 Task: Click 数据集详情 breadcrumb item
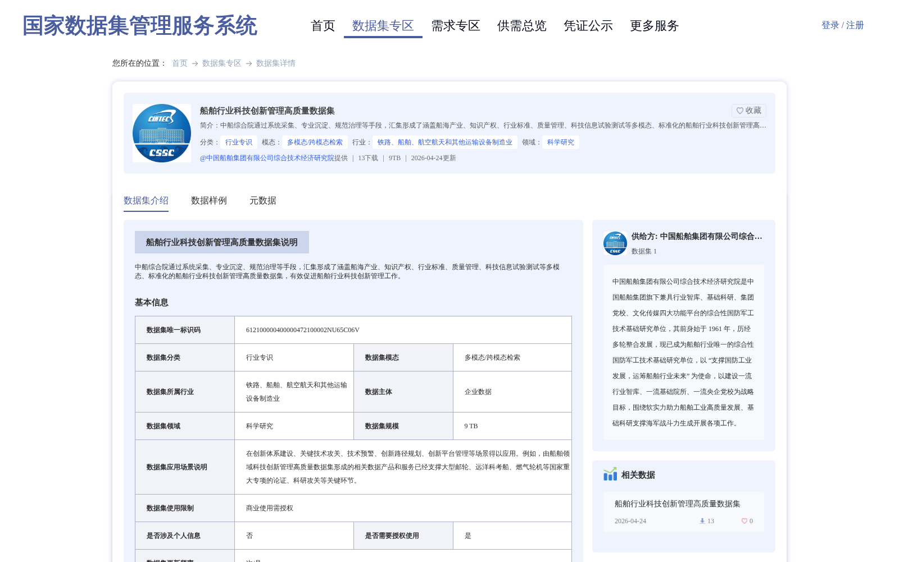[276, 63]
